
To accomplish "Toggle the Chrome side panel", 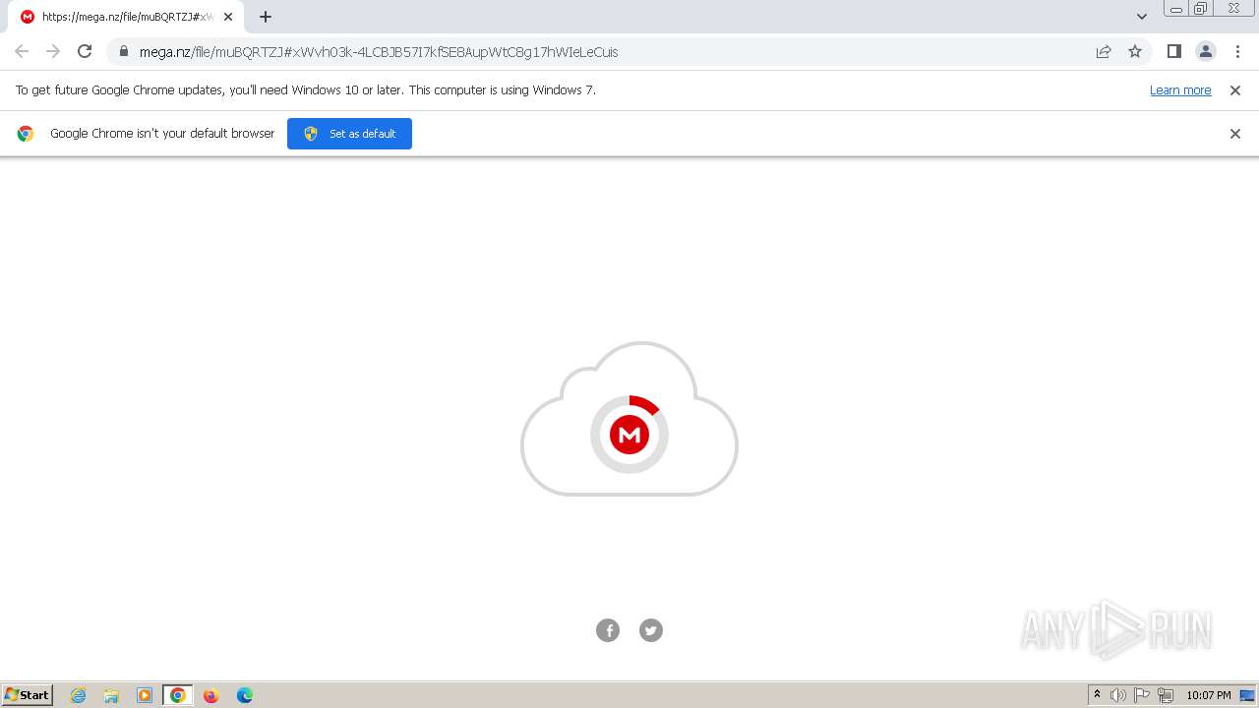I will point(1173,51).
